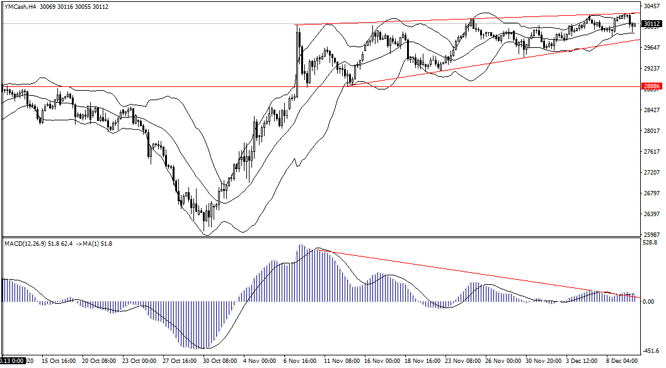
Task: Click the 6 Nov 16:00 time label
Action: click(300, 362)
